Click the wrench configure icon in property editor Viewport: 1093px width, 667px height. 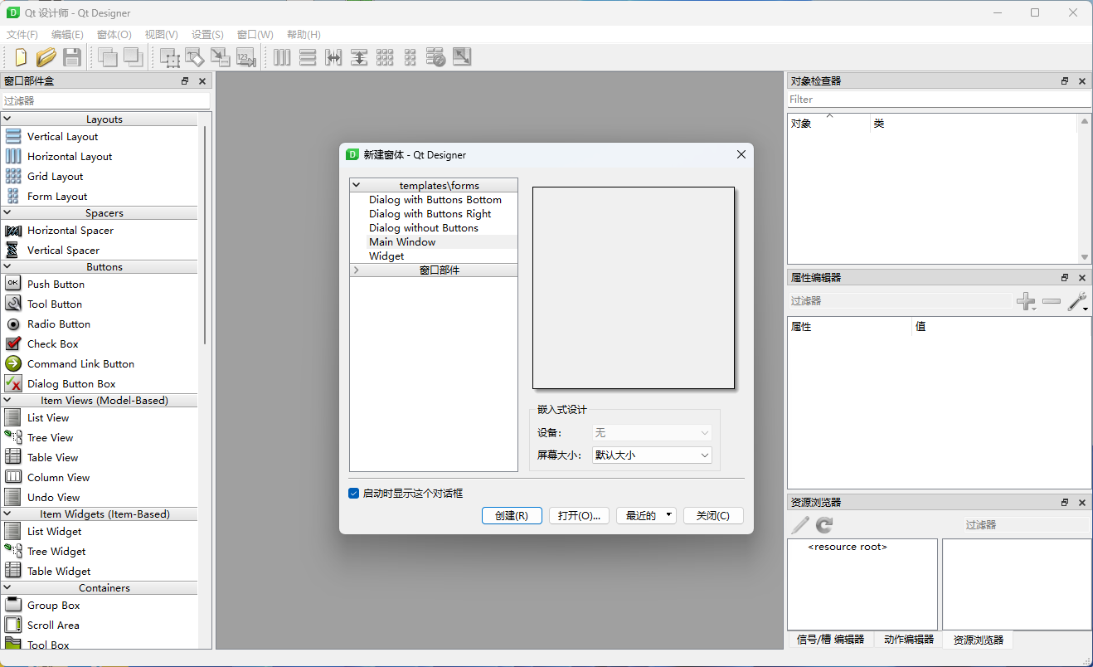(1077, 302)
